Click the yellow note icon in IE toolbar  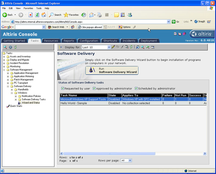coord(116,15)
